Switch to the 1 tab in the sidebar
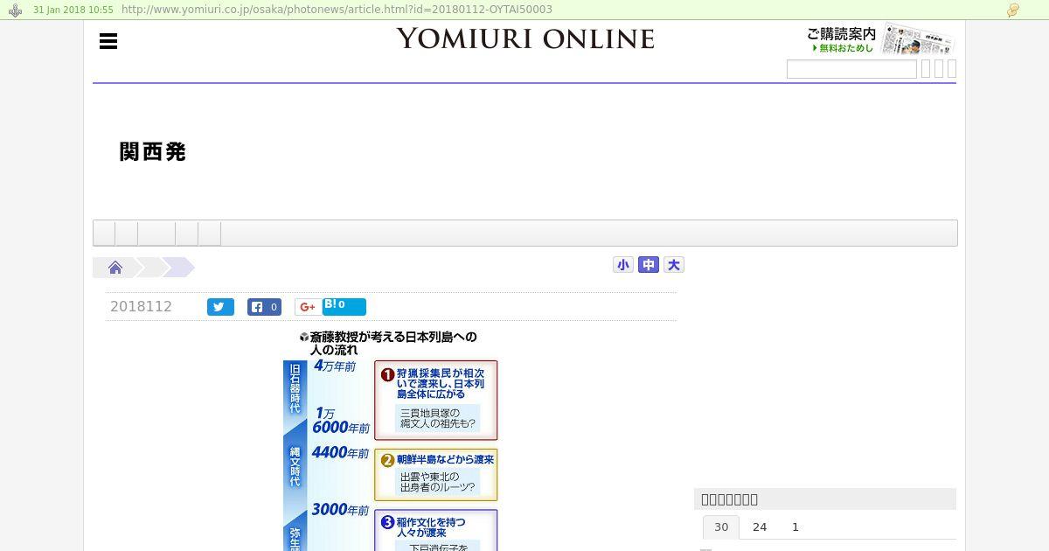1049x551 pixels. [x=795, y=527]
